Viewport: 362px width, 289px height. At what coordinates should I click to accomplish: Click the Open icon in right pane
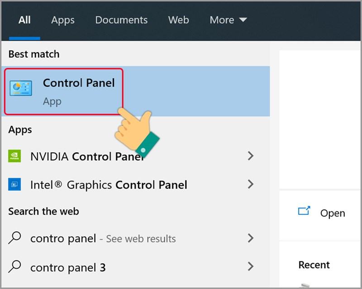pyautogui.click(x=304, y=210)
